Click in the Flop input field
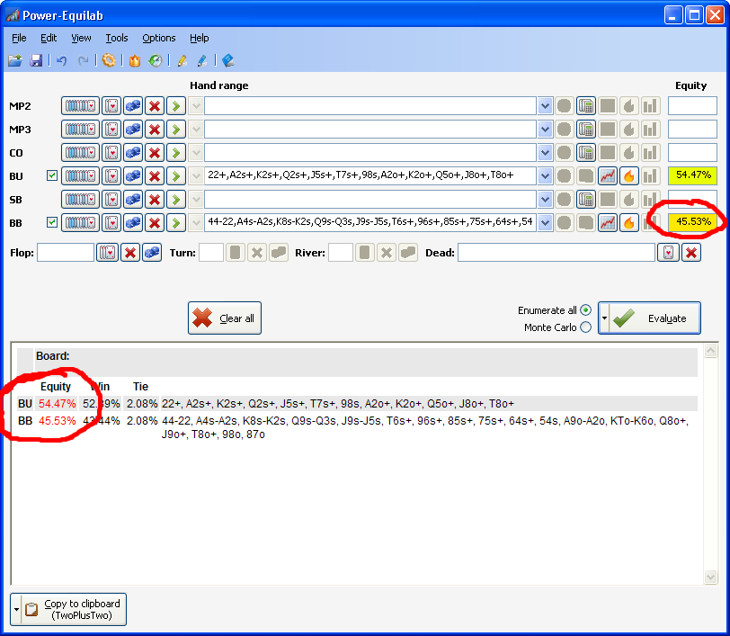 [x=66, y=253]
